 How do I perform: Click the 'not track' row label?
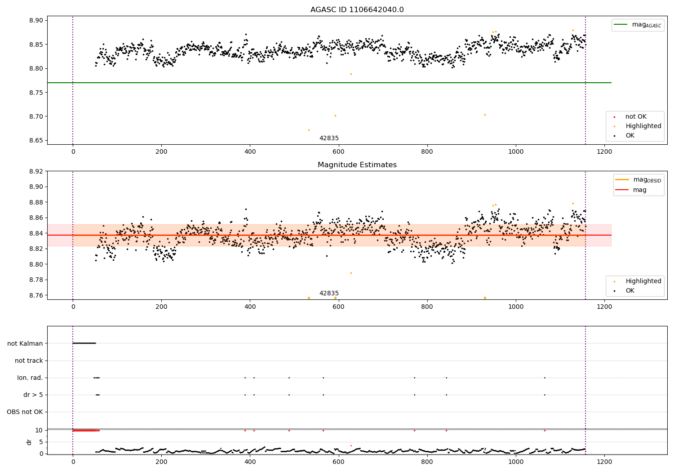29,361
